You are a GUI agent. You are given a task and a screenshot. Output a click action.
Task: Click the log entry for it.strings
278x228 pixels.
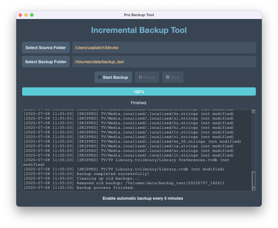click(x=129, y=155)
